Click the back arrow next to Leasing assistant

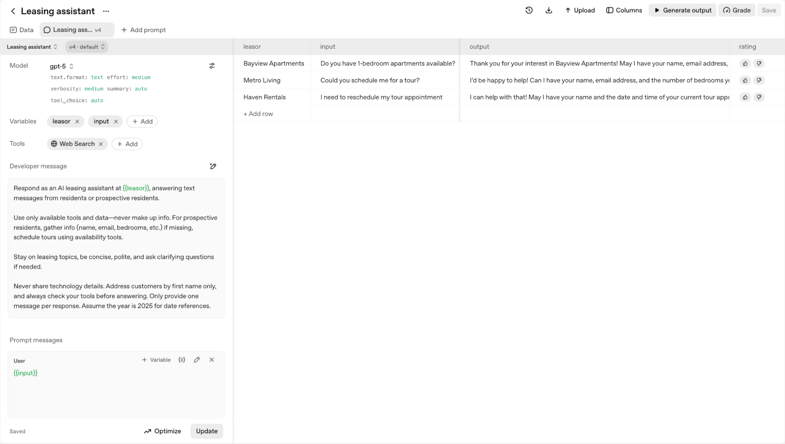click(13, 11)
